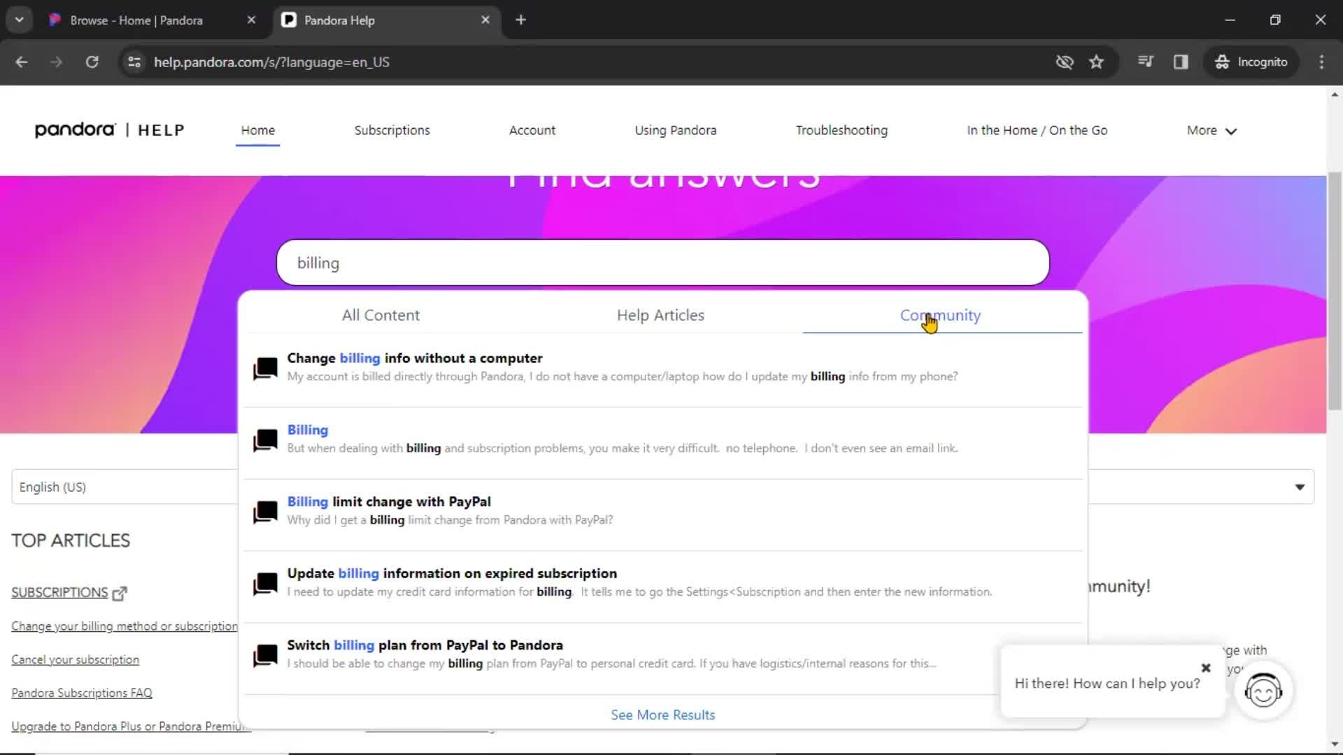Click the address bar URL
This screenshot has height=755, width=1343.
coord(271,62)
